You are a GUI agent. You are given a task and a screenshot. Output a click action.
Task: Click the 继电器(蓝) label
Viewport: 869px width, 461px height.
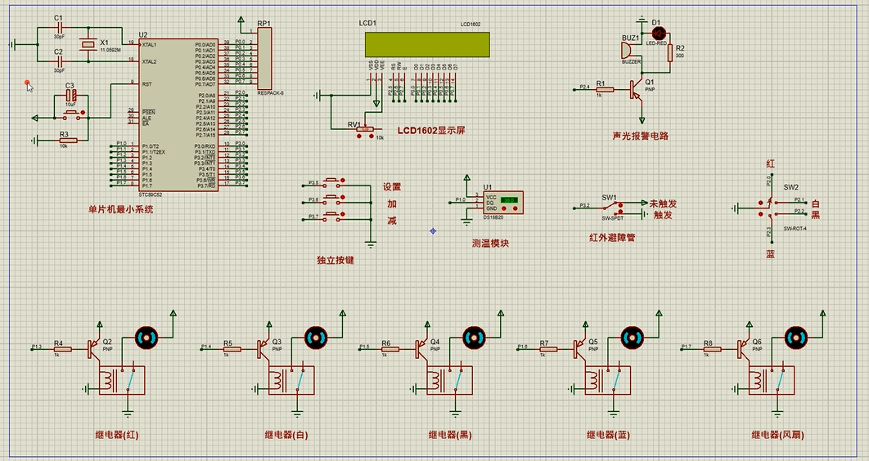coord(609,435)
